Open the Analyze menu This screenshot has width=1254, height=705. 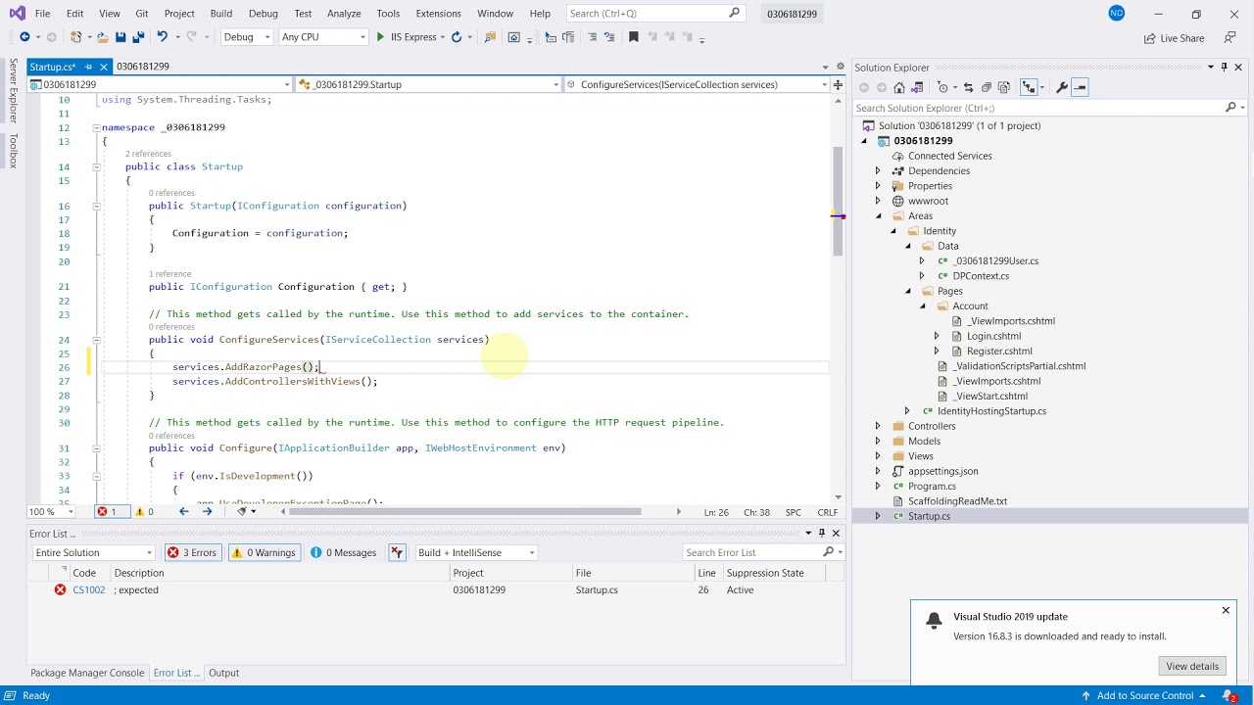[344, 13]
